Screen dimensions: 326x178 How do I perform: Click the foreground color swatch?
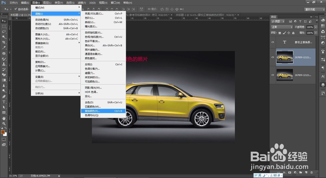pyautogui.click(x=3, y=132)
